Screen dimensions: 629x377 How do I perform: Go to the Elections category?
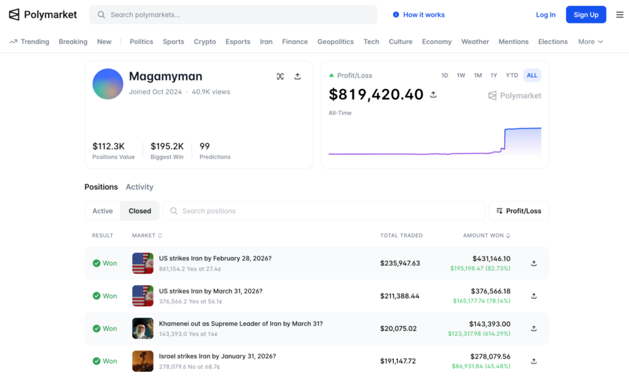(553, 42)
